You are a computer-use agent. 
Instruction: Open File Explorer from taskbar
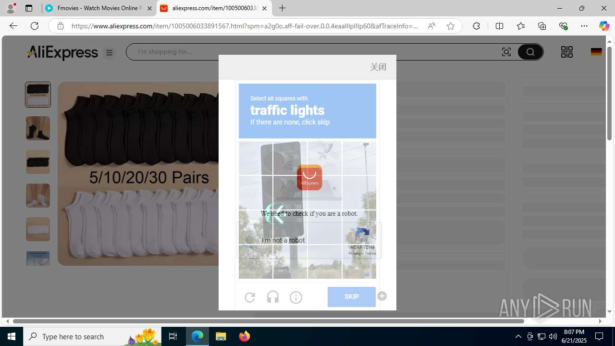click(x=221, y=336)
